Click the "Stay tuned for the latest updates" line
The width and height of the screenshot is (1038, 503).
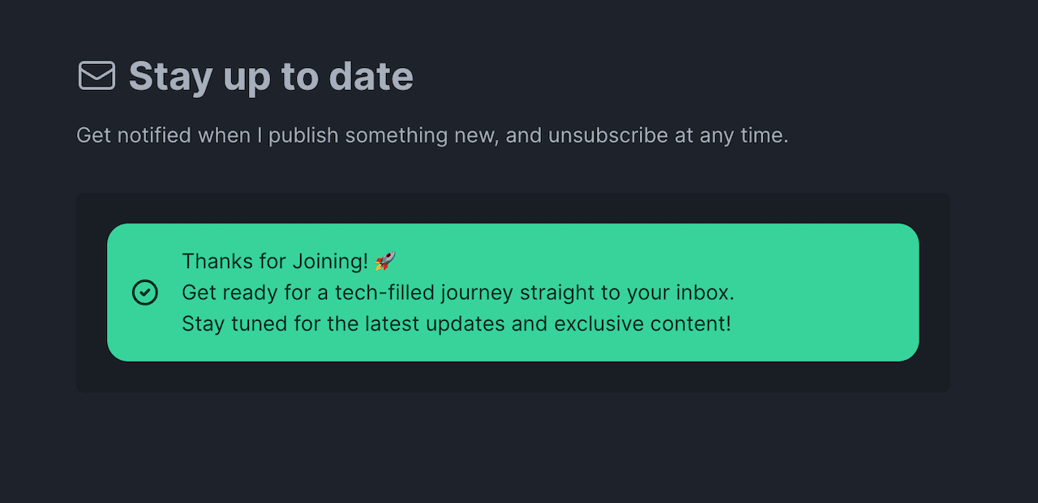[x=456, y=324]
